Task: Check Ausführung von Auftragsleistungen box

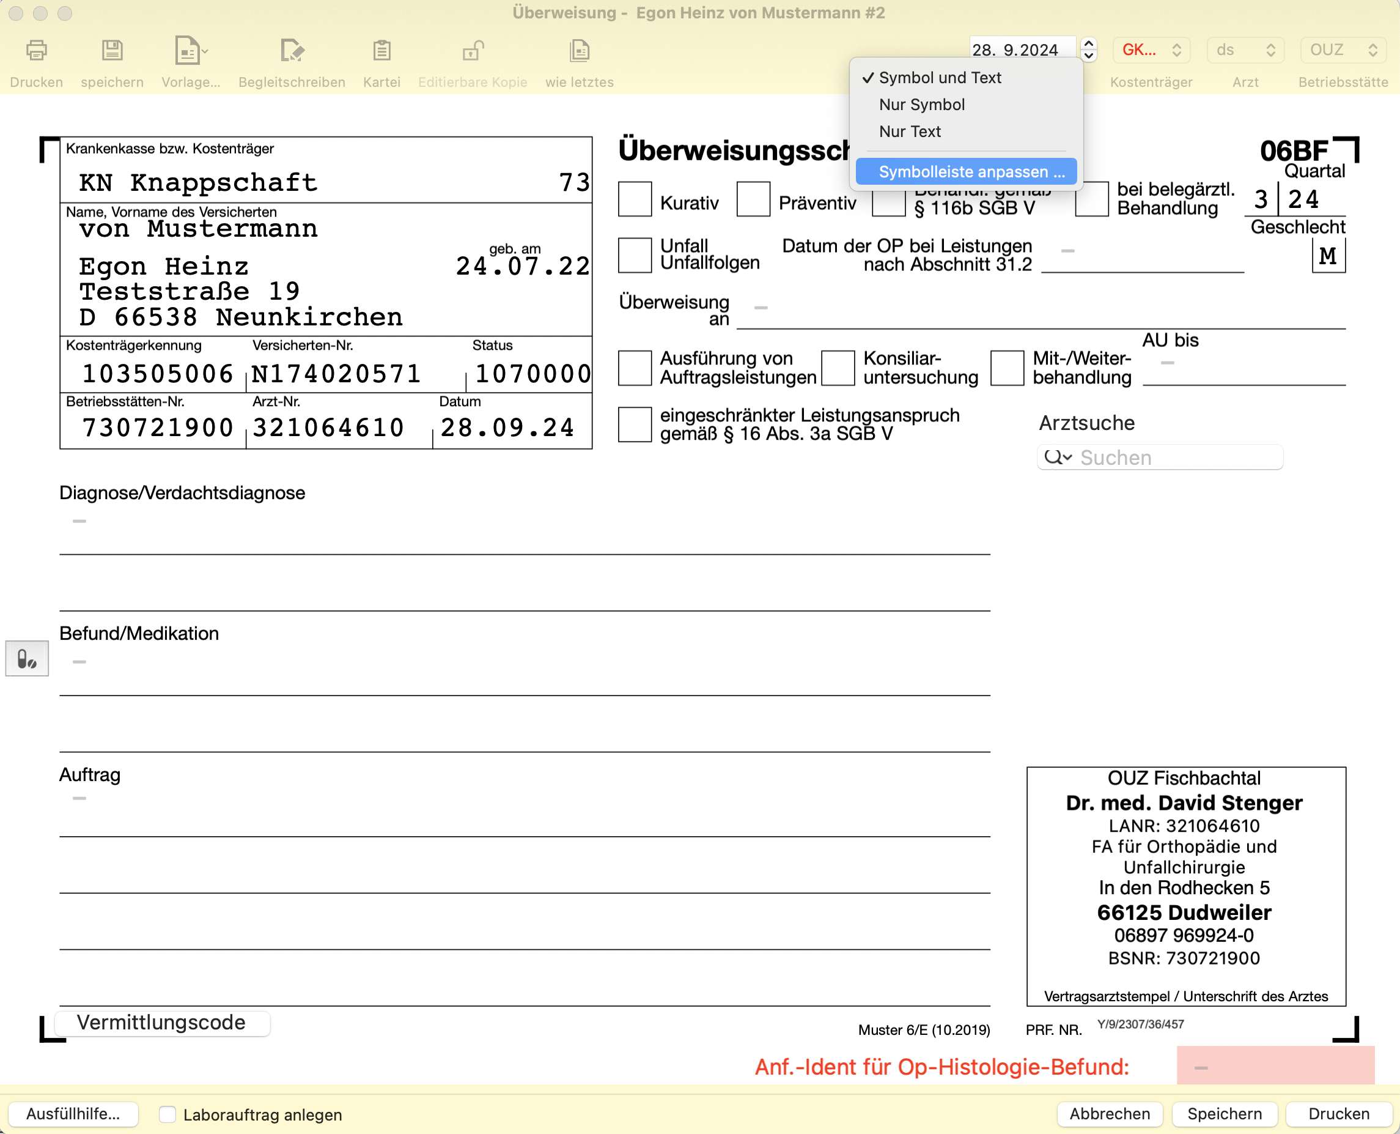Action: tap(635, 368)
